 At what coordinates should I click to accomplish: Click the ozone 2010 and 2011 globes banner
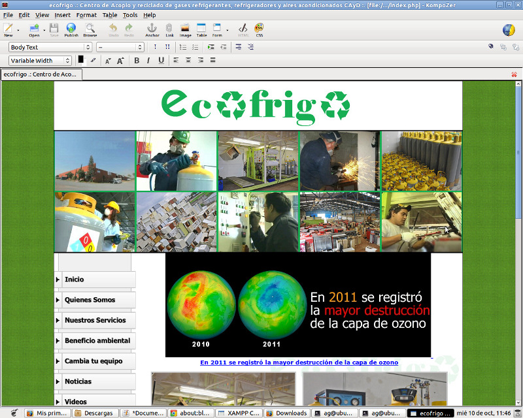point(298,304)
